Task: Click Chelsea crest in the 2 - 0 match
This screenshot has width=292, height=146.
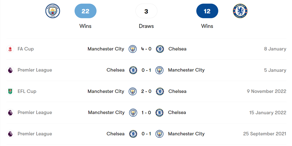Action: (x=160, y=91)
